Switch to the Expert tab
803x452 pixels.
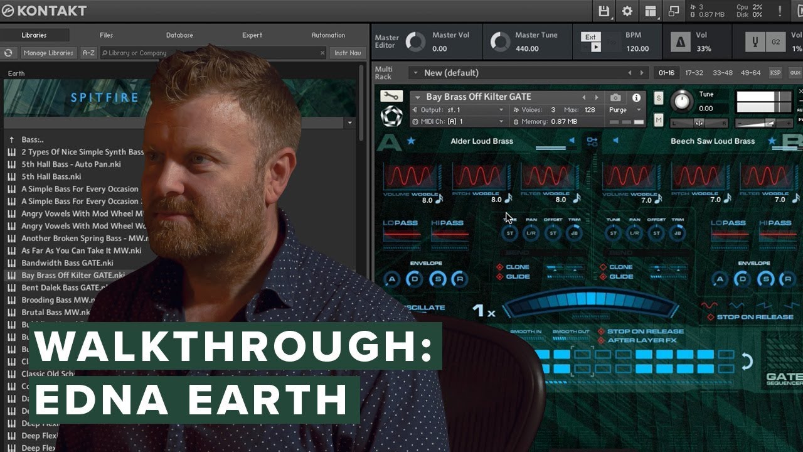(252, 35)
